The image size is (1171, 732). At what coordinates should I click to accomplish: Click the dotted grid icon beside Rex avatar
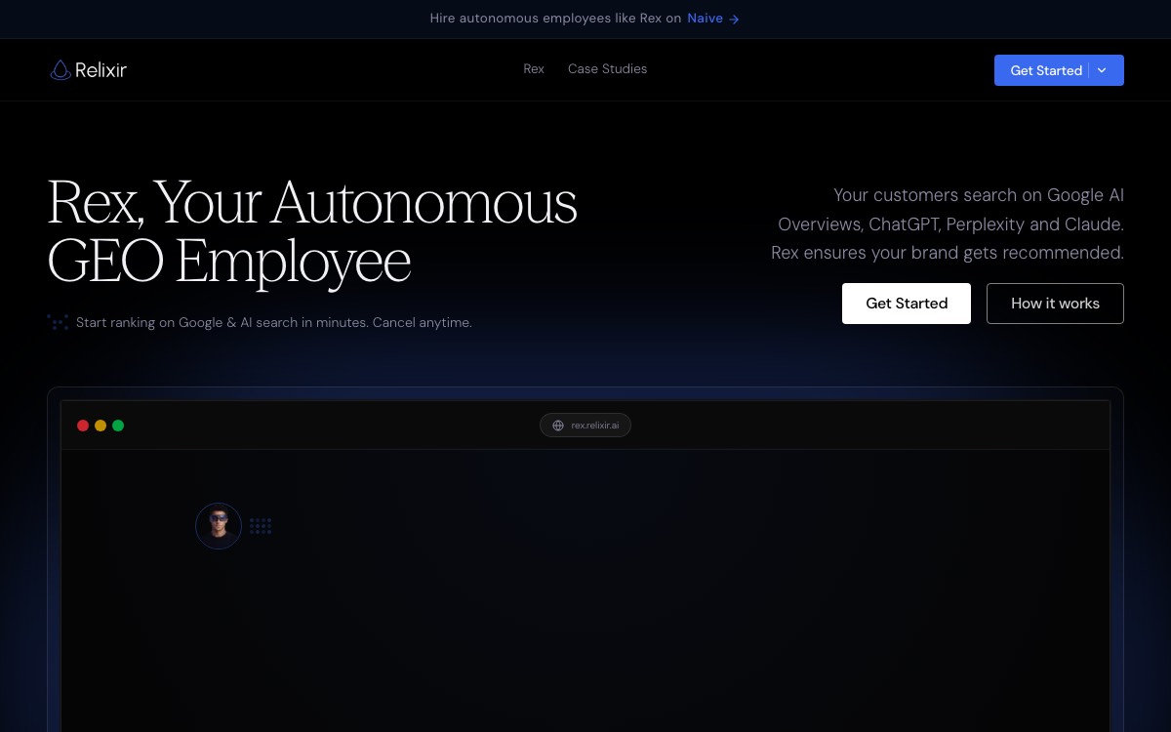click(x=261, y=526)
